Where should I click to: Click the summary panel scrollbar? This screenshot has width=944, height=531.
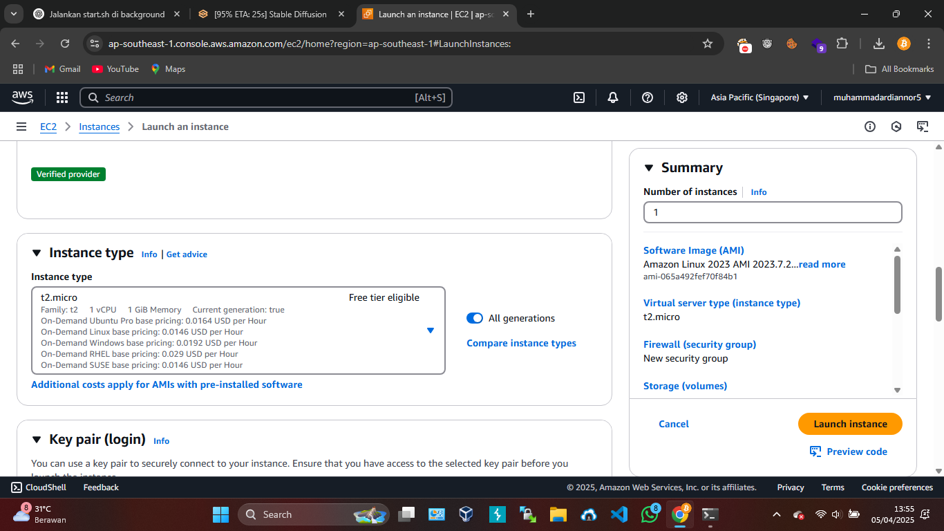(897, 285)
